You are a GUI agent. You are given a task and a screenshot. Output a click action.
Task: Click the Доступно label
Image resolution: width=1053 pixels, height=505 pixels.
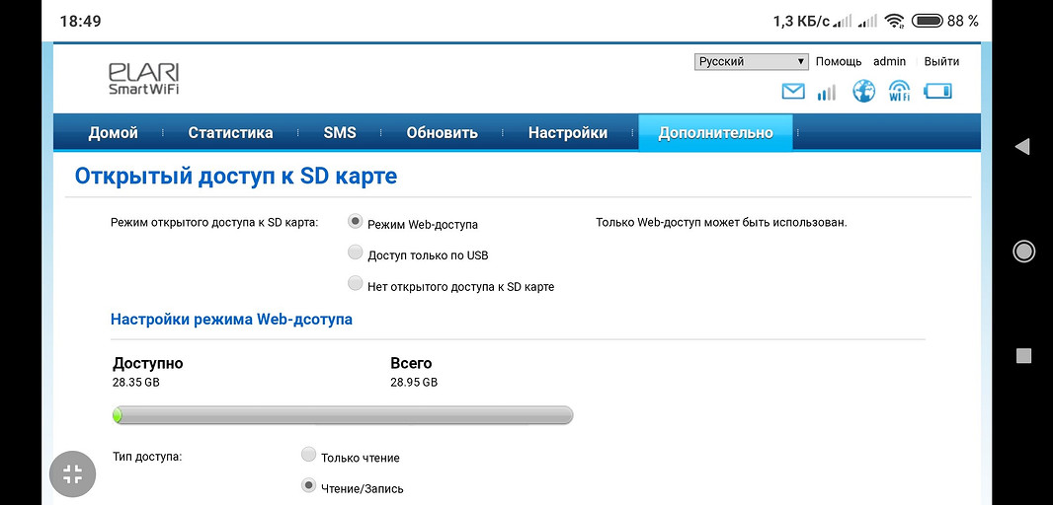[148, 364]
